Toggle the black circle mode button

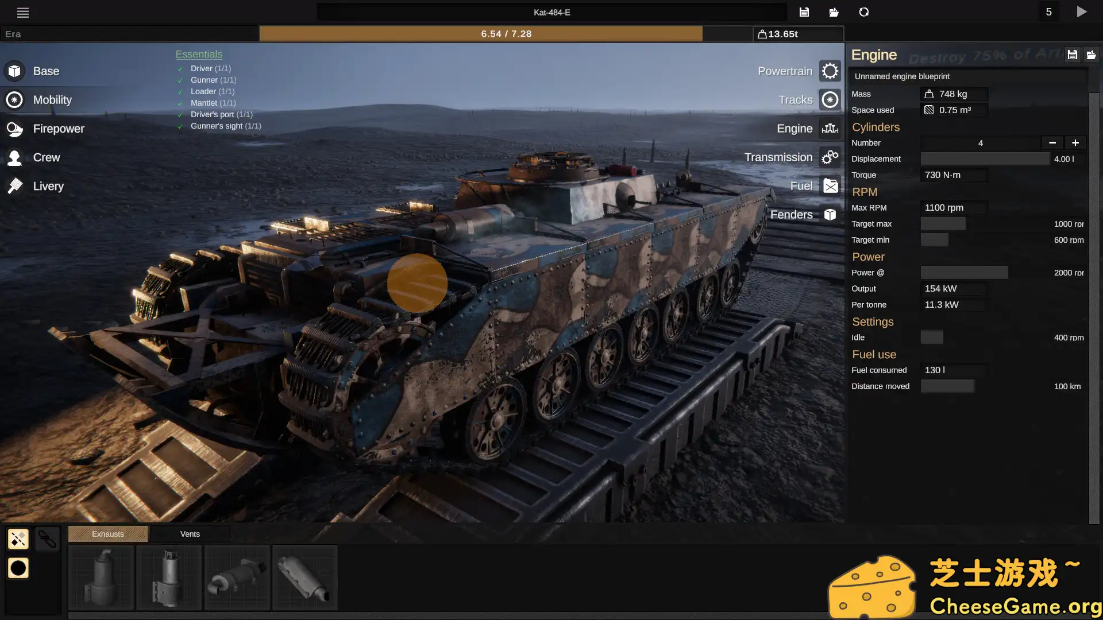coord(18,568)
